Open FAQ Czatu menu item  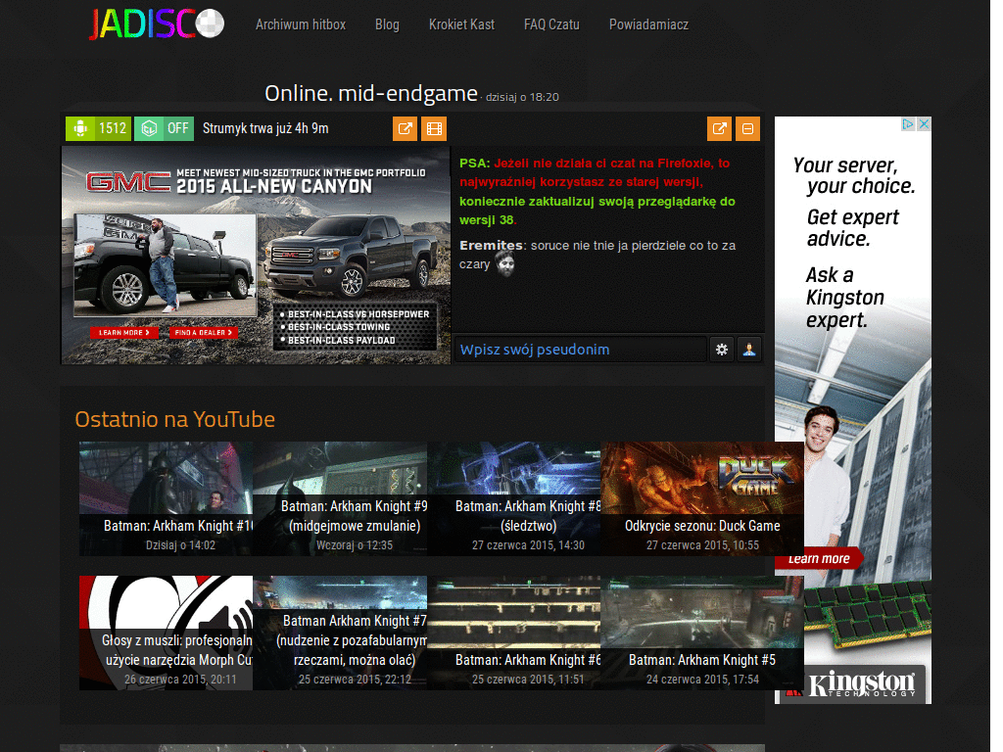551,24
